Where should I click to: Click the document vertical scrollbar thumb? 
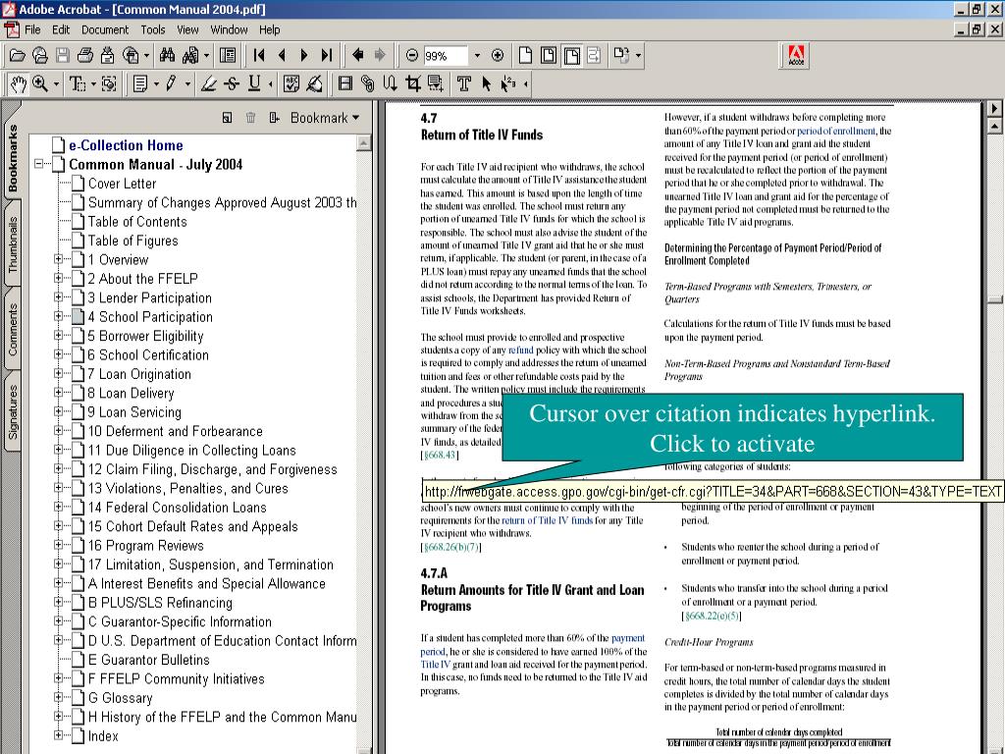(995, 299)
